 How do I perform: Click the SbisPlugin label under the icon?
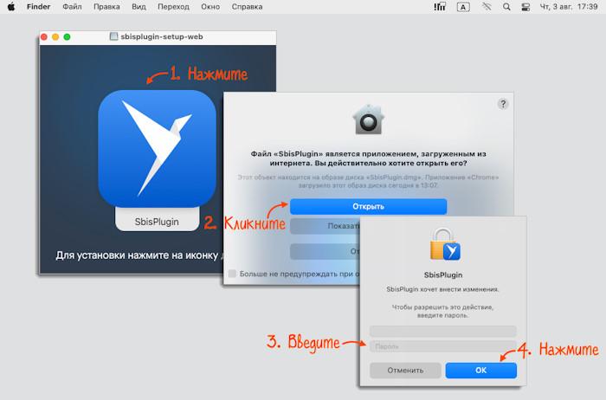157,222
